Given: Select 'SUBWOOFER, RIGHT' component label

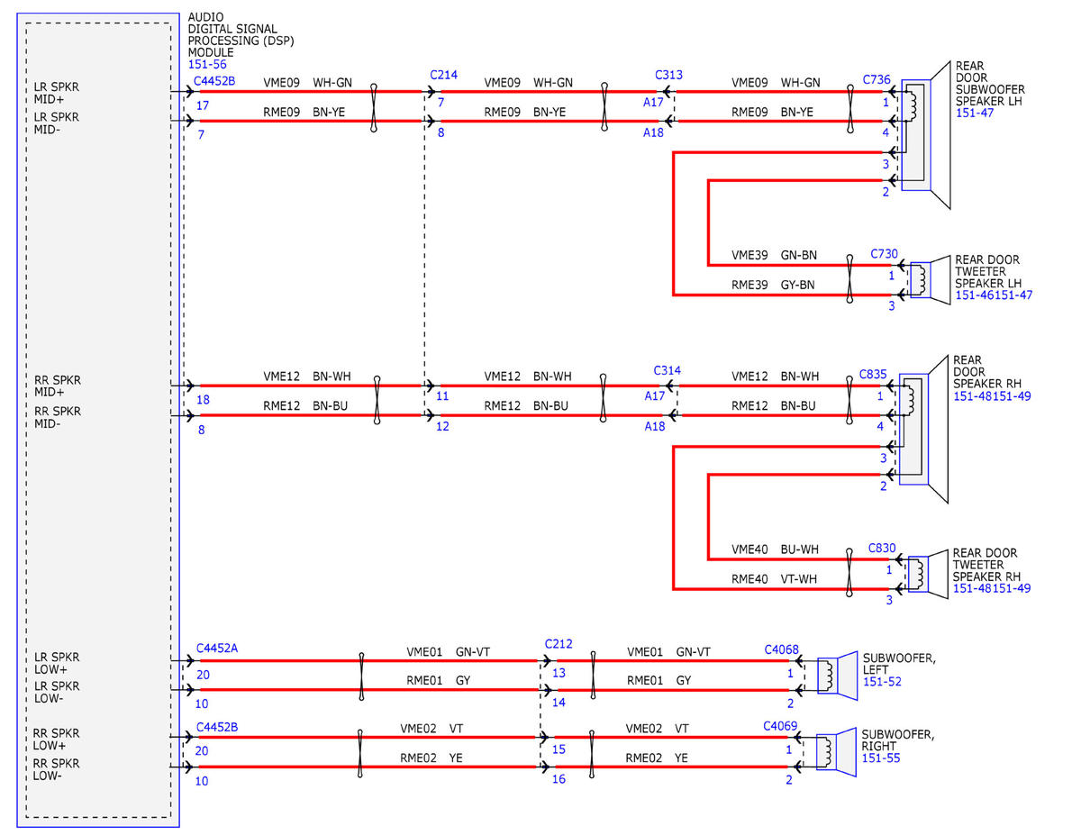Looking at the screenshot, I should coord(899,740).
